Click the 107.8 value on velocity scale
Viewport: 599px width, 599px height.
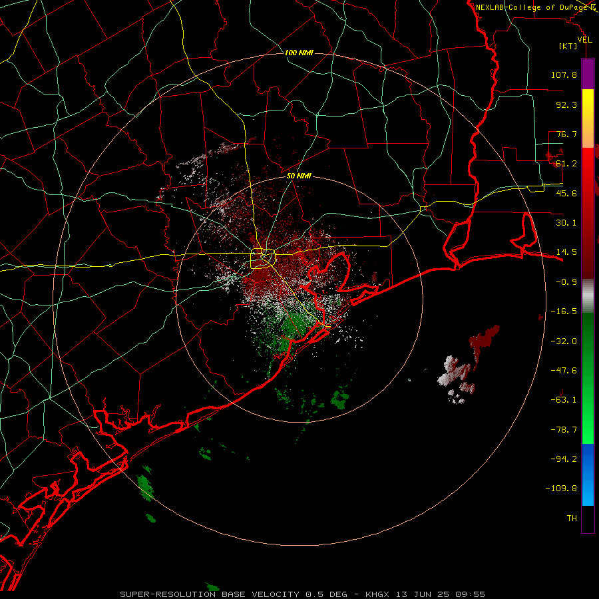click(564, 75)
